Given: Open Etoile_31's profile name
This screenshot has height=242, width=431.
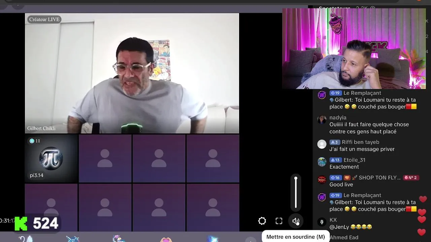Looking at the screenshot, I should coord(354,160).
